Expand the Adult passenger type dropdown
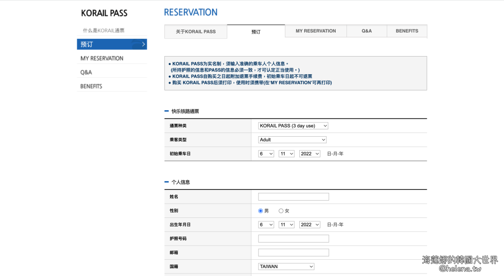Screen dimensions: 504x276 (x=292, y=140)
